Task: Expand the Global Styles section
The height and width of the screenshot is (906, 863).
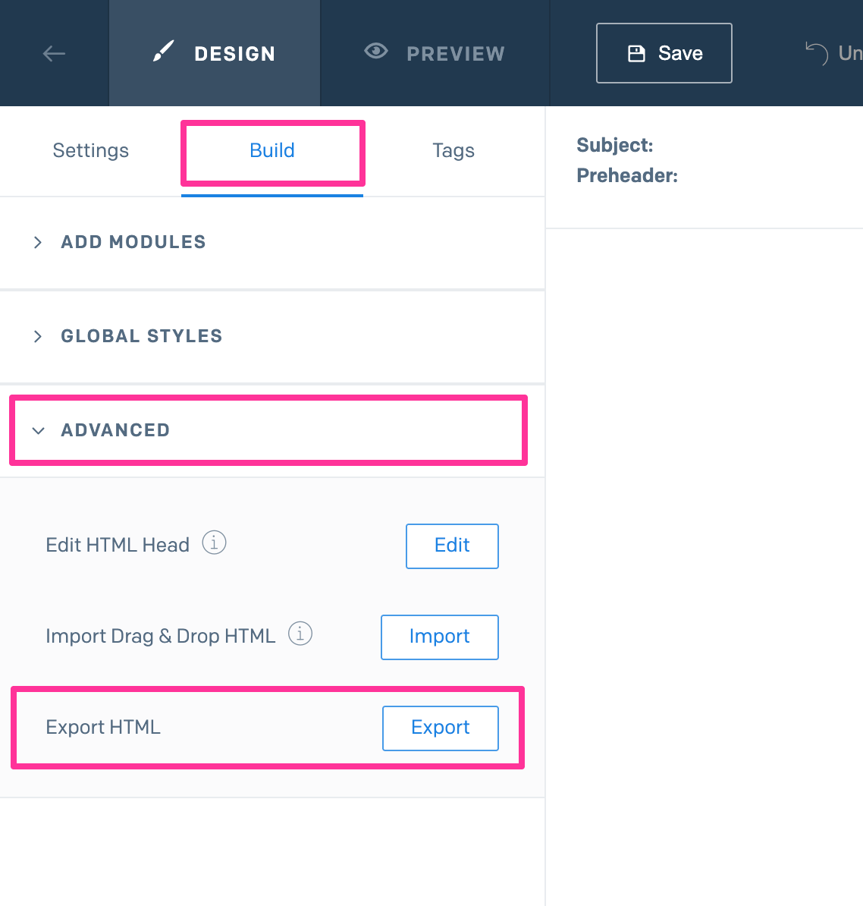Action: tap(141, 336)
